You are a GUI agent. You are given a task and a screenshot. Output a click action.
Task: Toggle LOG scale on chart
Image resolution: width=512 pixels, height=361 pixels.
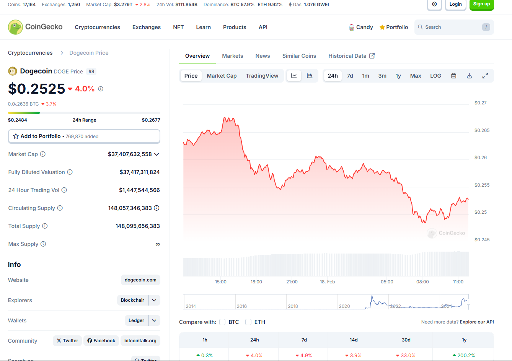pyautogui.click(x=435, y=76)
